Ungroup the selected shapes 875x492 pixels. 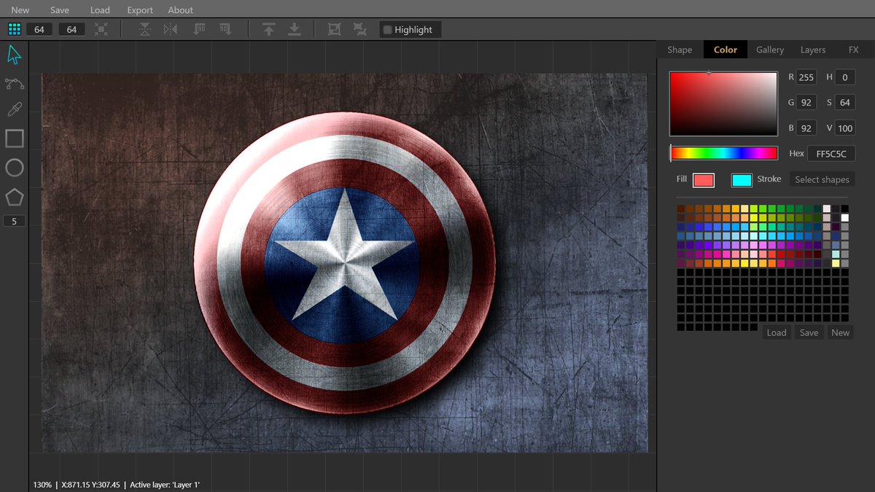tap(360, 29)
